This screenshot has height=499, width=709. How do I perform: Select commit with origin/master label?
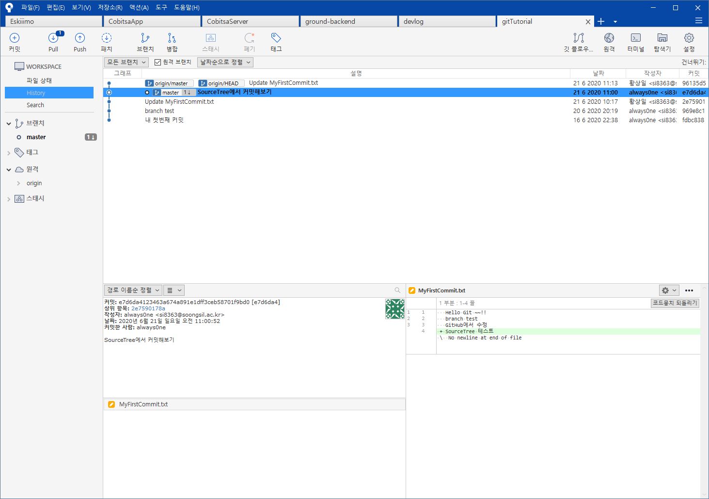pos(406,83)
